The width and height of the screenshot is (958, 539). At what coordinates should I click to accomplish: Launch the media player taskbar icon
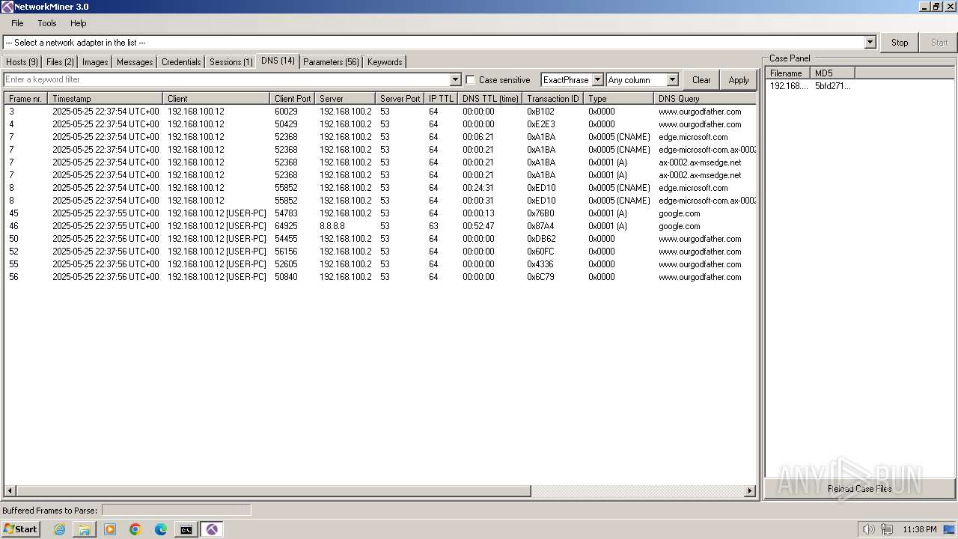pyautogui.click(x=110, y=529)
